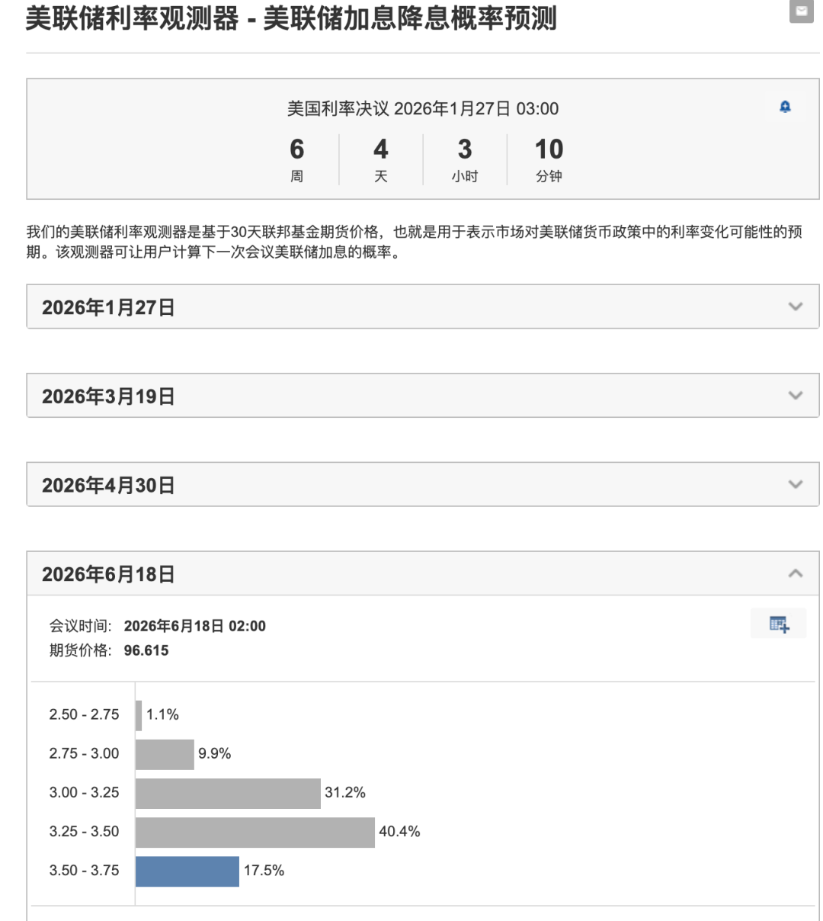
Task: Click the add-to-calendar icon
Action: (778, 624)
